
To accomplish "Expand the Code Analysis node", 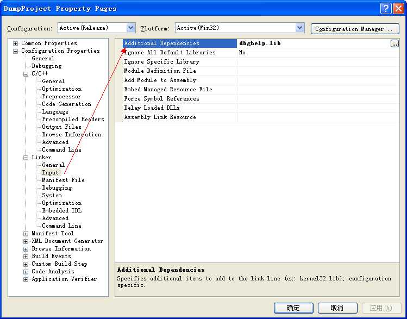I will [26, 272].
